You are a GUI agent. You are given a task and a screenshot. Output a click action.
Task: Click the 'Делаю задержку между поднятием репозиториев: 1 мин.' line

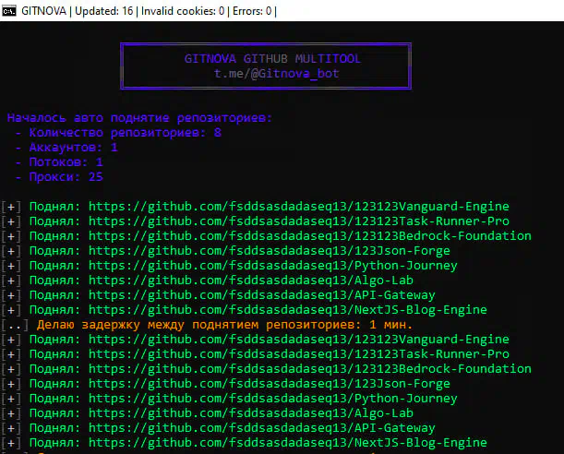tap(224, 325)
